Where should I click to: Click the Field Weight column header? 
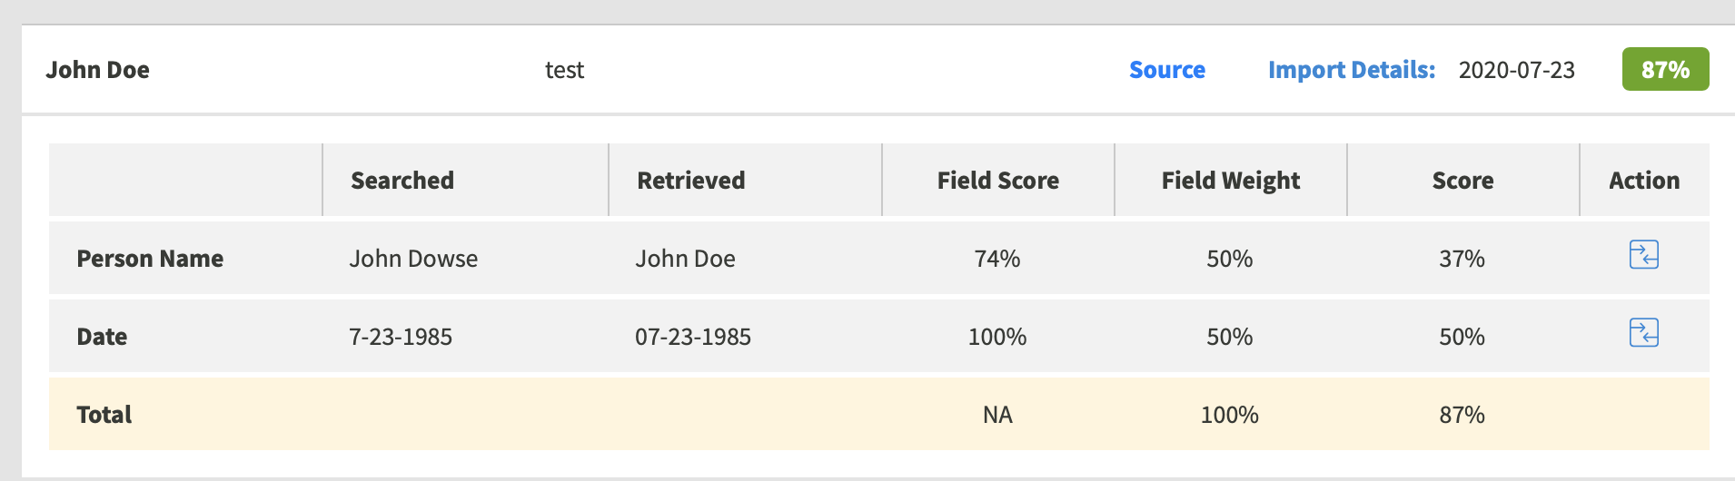tap(1230, 181)
